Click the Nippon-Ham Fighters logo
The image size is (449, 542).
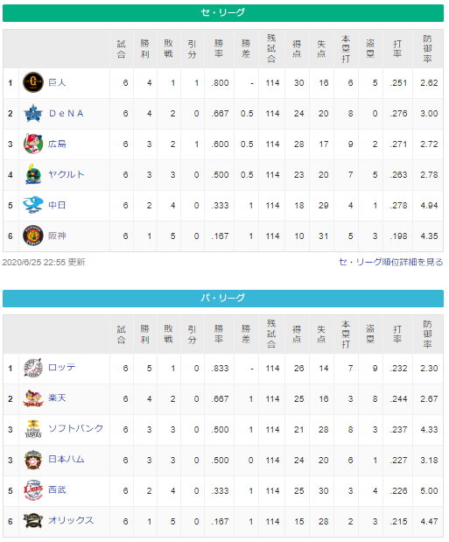pyautogui.click(x=33, y=460)
